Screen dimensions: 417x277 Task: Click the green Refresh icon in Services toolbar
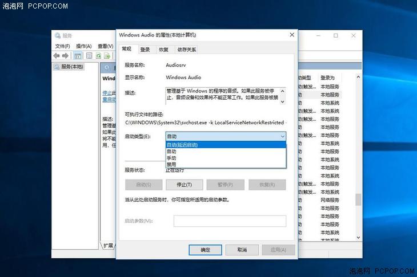(x=98, y=56)
